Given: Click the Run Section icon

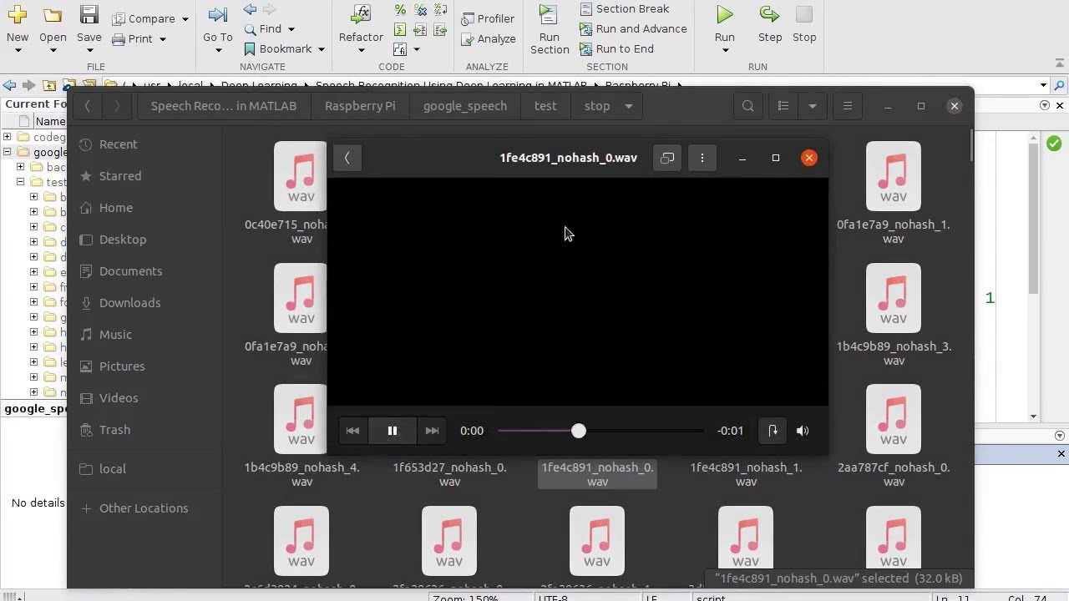Looking at the screenshot, I should (x=548, y=15).
